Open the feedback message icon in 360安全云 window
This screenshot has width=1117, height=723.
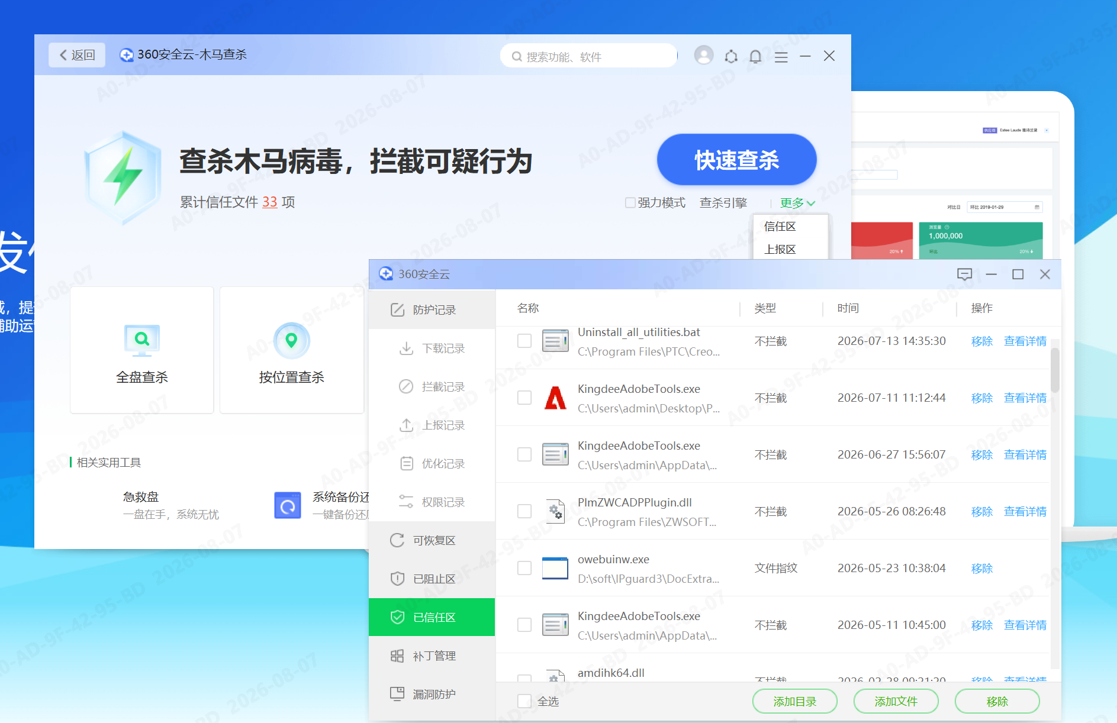(964, 275)
